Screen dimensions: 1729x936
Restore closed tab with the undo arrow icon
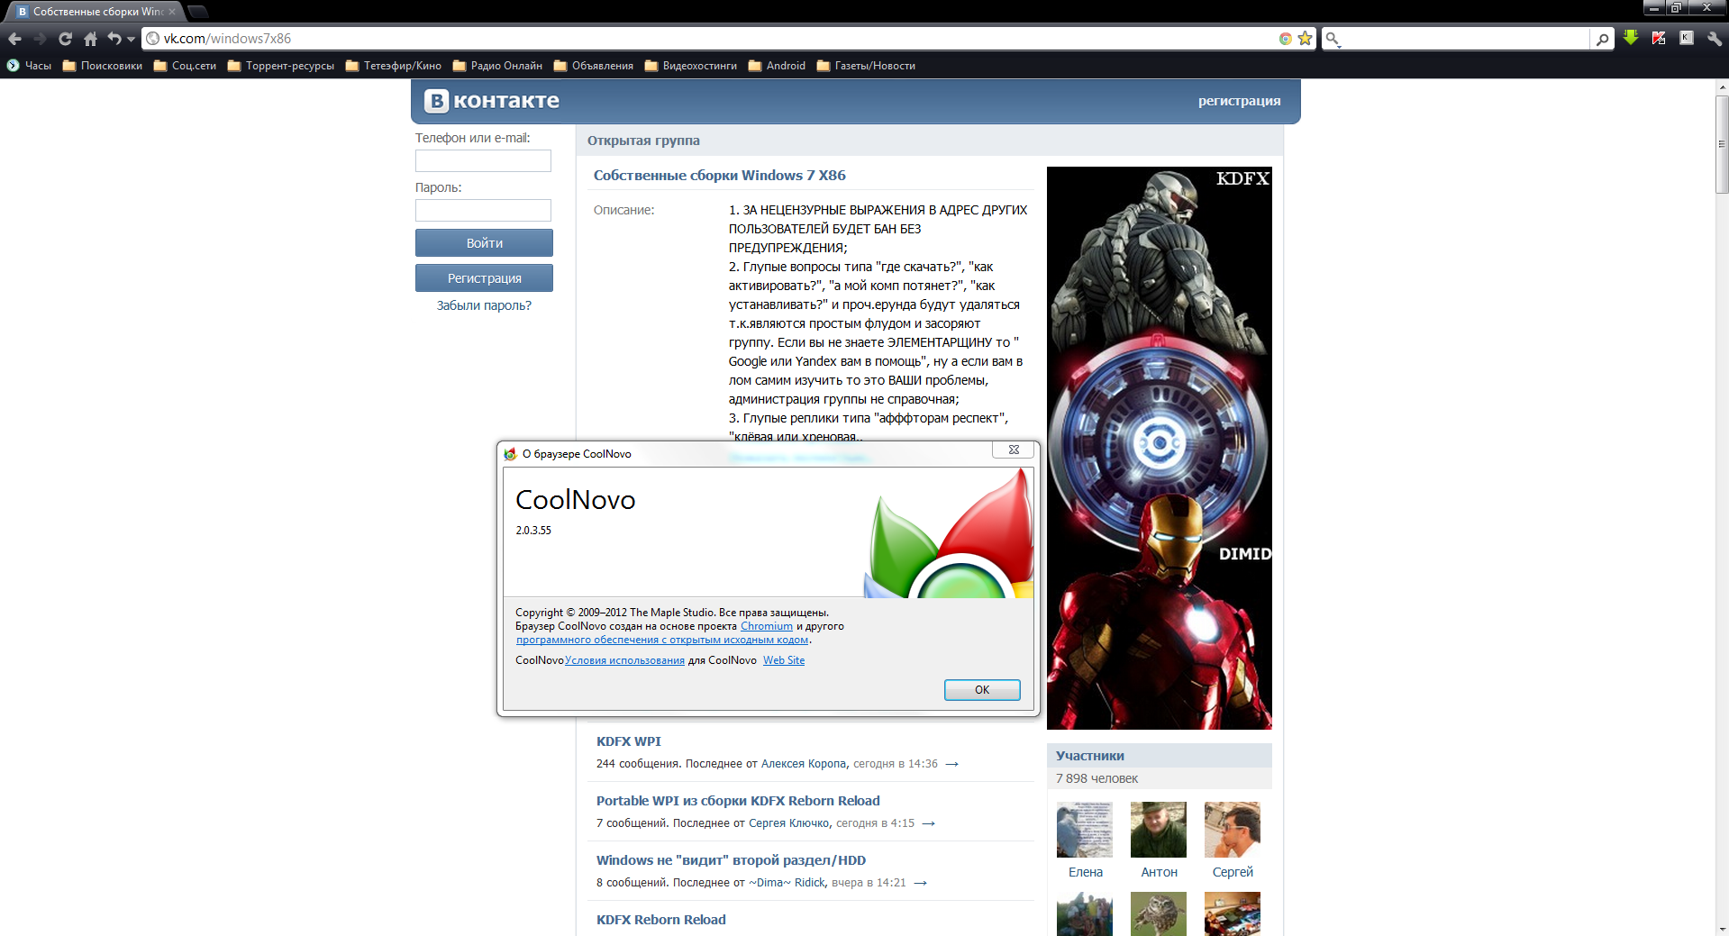114,39
